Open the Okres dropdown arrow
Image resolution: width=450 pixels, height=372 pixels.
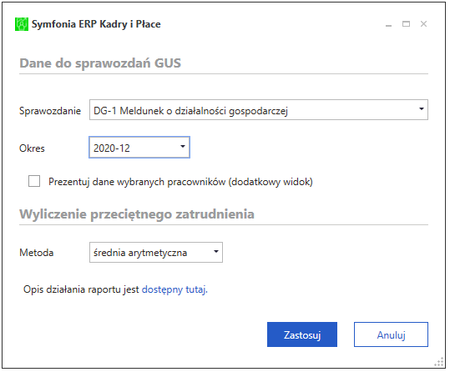[183, 147]
